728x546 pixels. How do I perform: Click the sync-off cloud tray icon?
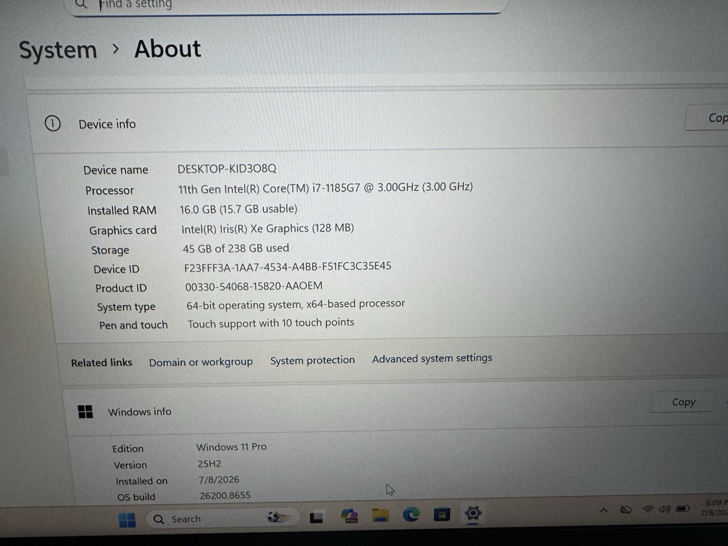(x=626, y=510)
